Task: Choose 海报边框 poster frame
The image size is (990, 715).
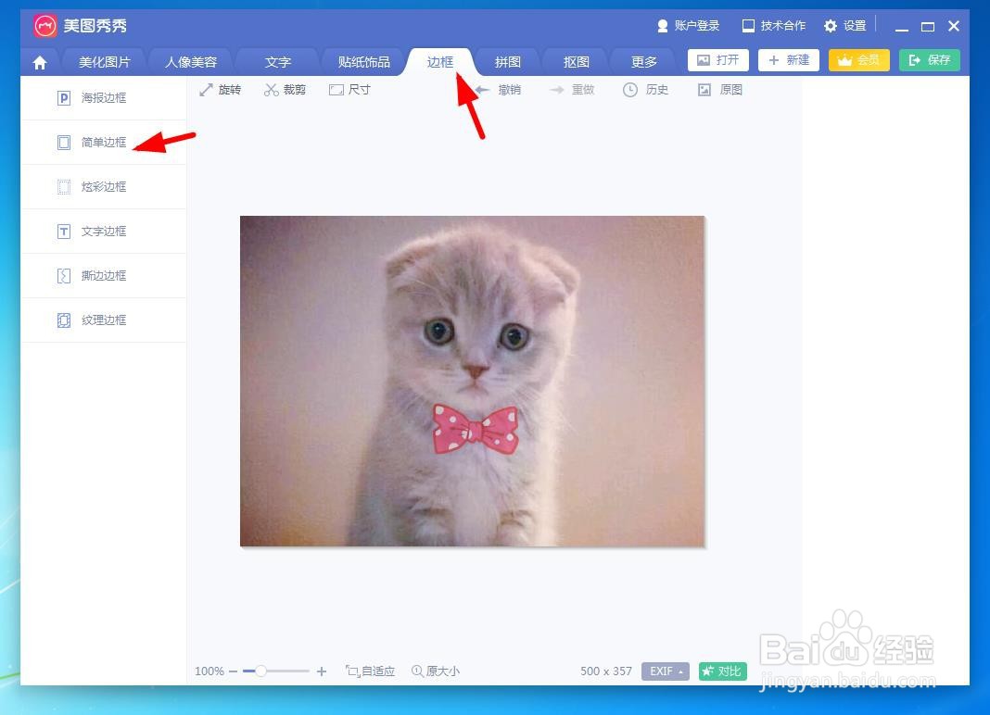Action: click(104, 98)
